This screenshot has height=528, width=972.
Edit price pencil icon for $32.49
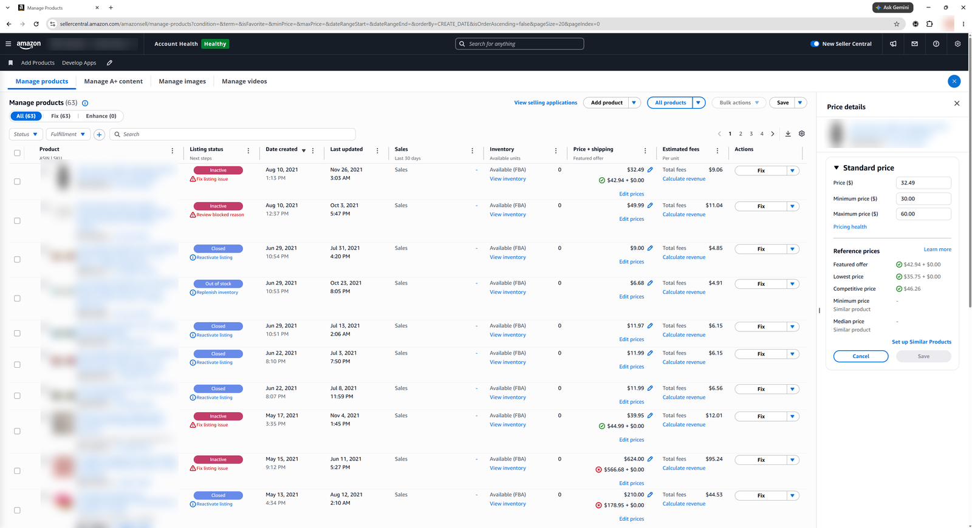pyautogui.click(x=650, y=170)
